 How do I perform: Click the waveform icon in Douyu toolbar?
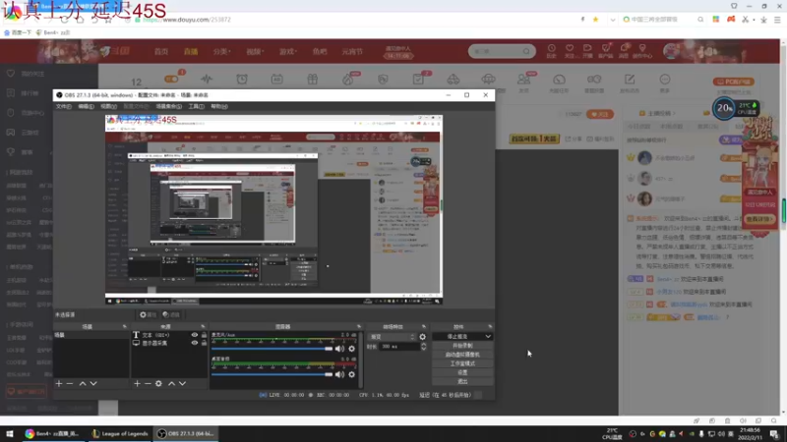(207, 80)
